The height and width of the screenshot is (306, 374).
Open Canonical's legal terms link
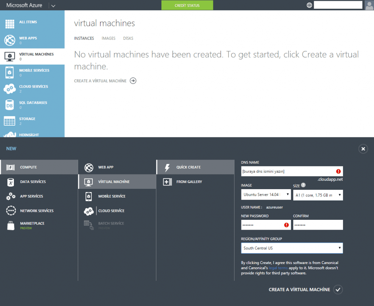click(278, 268)
